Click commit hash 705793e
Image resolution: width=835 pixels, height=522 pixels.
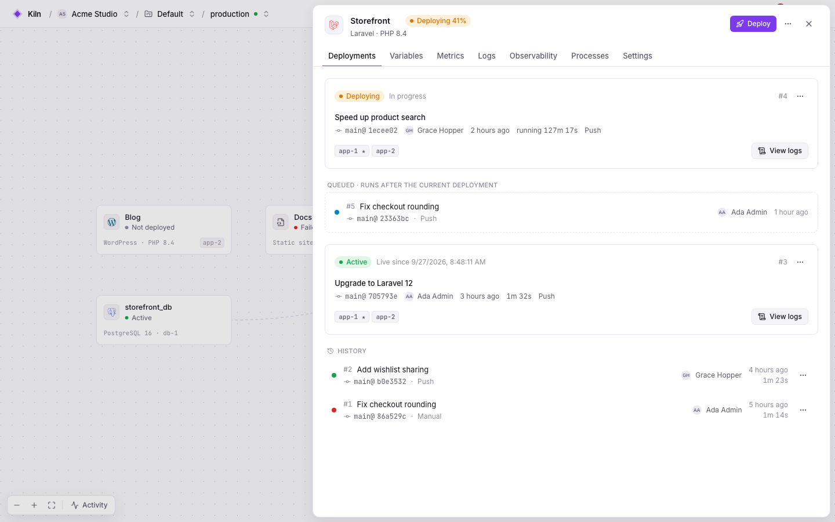383,296
